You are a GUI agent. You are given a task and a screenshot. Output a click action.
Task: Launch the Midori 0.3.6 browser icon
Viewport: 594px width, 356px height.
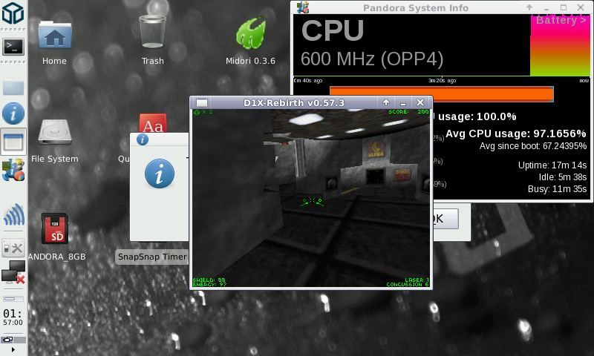coord(250,36)
